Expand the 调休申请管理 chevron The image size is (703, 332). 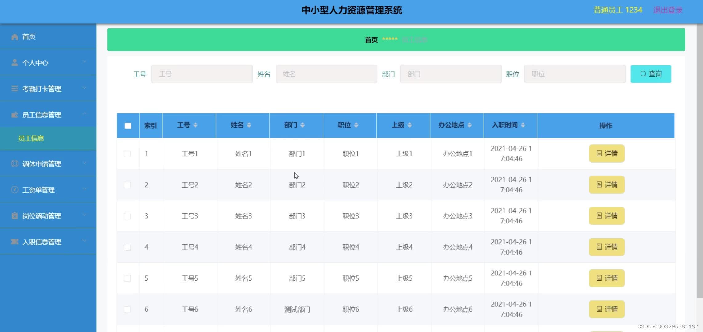point(84,163)
